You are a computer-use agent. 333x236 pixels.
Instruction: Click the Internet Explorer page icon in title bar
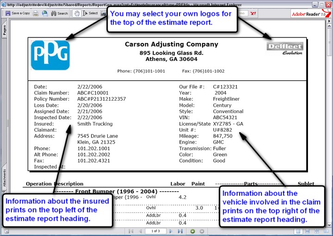(x=4, y=4)
